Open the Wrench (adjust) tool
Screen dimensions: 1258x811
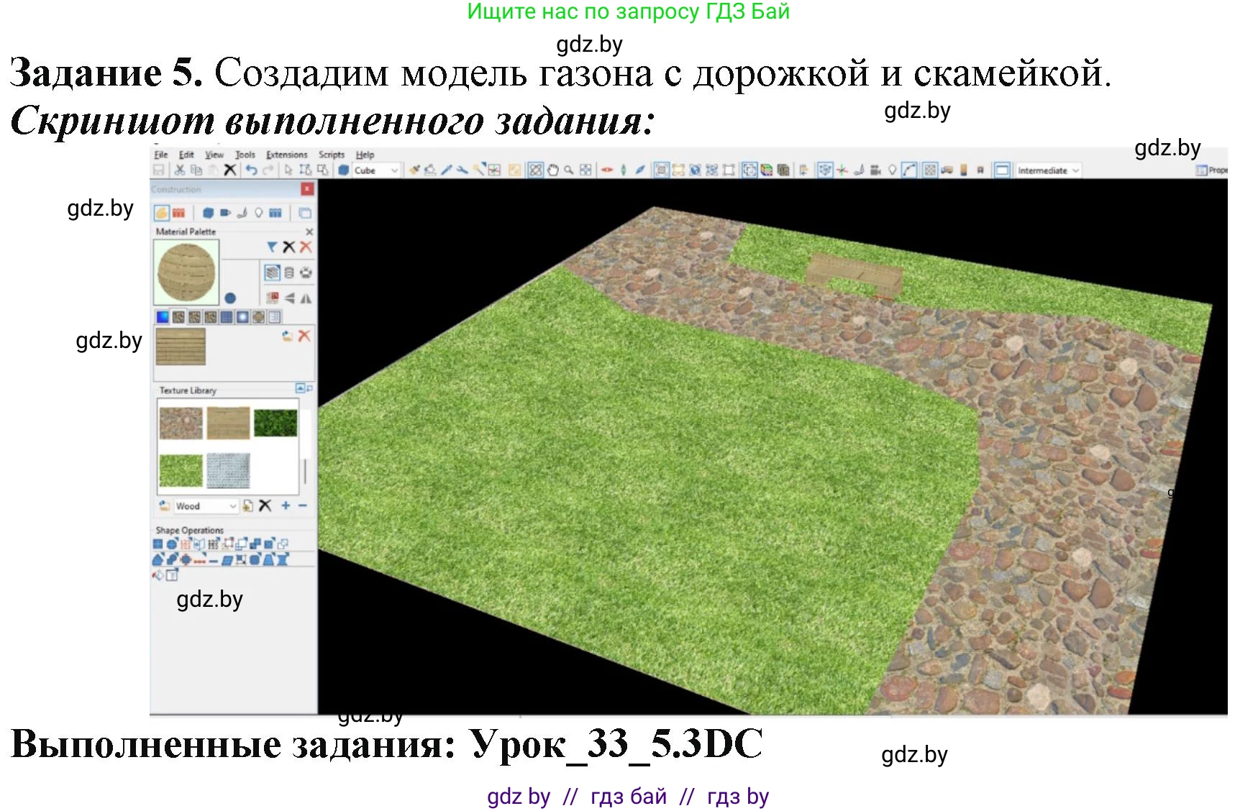[462, 170]
